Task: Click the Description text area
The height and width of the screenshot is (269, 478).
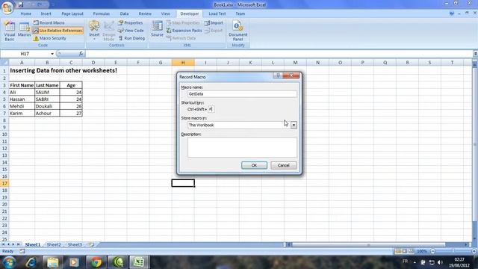Action: (242, 147)
